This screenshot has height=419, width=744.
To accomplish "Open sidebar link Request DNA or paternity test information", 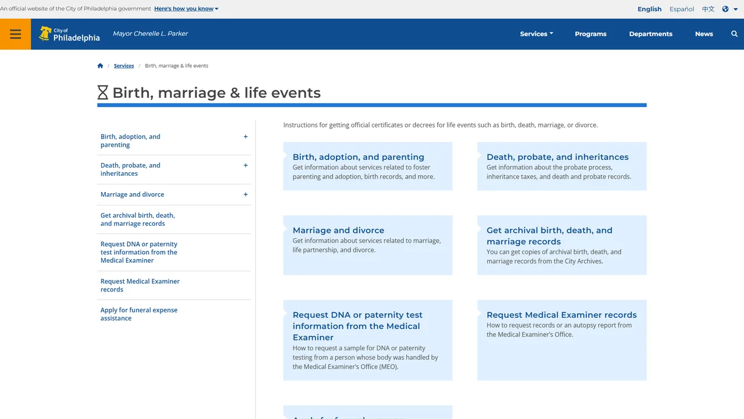I will 139,253.
